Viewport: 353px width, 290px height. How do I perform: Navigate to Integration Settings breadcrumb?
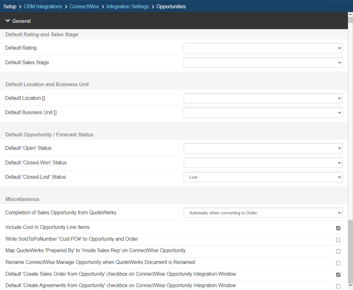coord(128,6)
